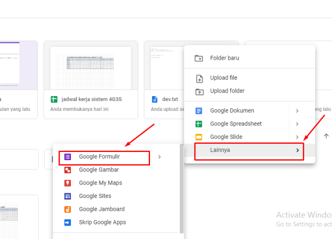The height and width of the screenshot is (239, 332).
Task: Click the blue Google Dokumen icon
Action: coord(198,111)
